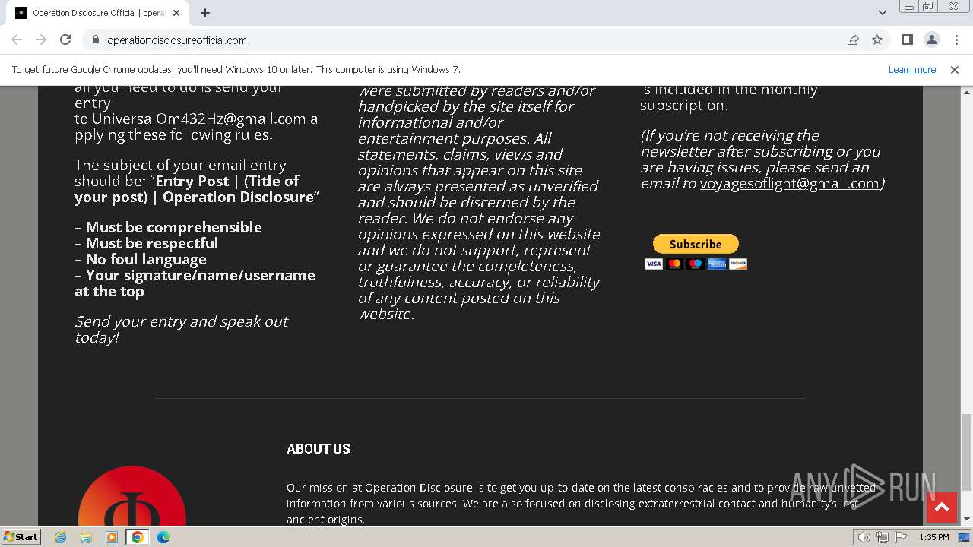View site information via the padlock icon
The height and width of the screenshot is (547, 973).
(x=95, y=40)
